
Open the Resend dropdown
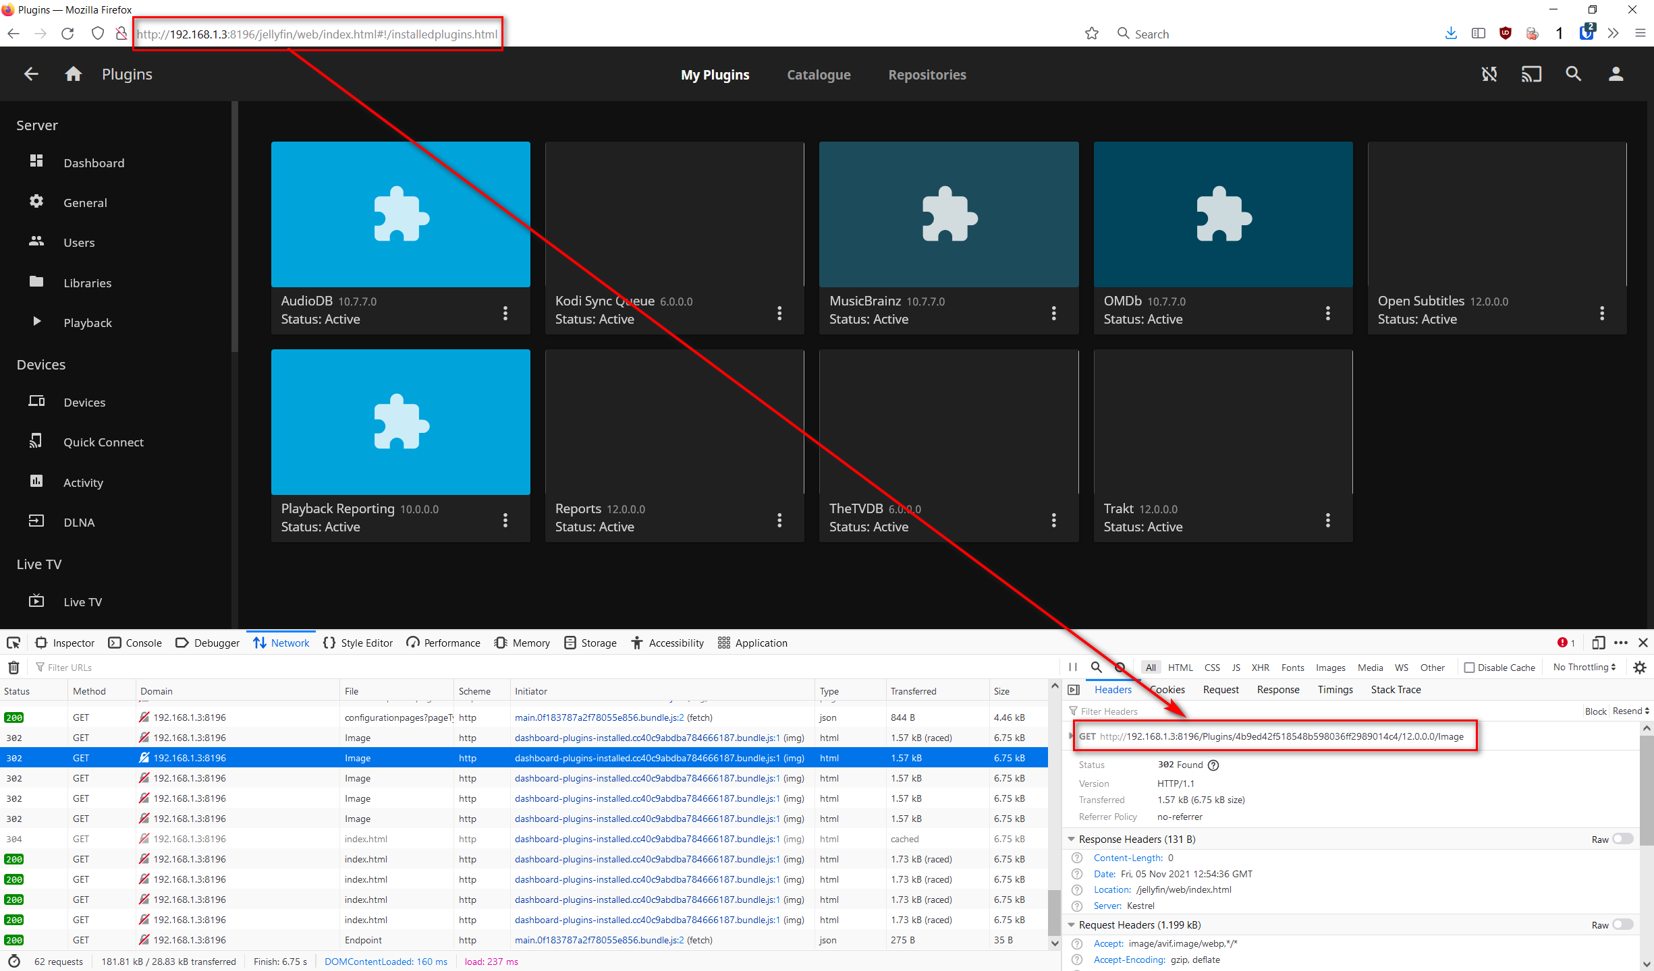click(1629, 711)
